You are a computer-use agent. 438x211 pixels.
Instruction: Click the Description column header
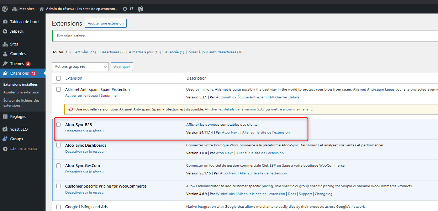196,78
